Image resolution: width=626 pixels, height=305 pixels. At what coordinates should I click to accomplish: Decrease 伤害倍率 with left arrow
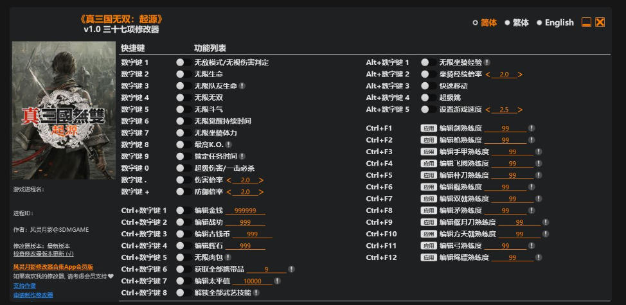pyautogui.click(x=229, y=180)
